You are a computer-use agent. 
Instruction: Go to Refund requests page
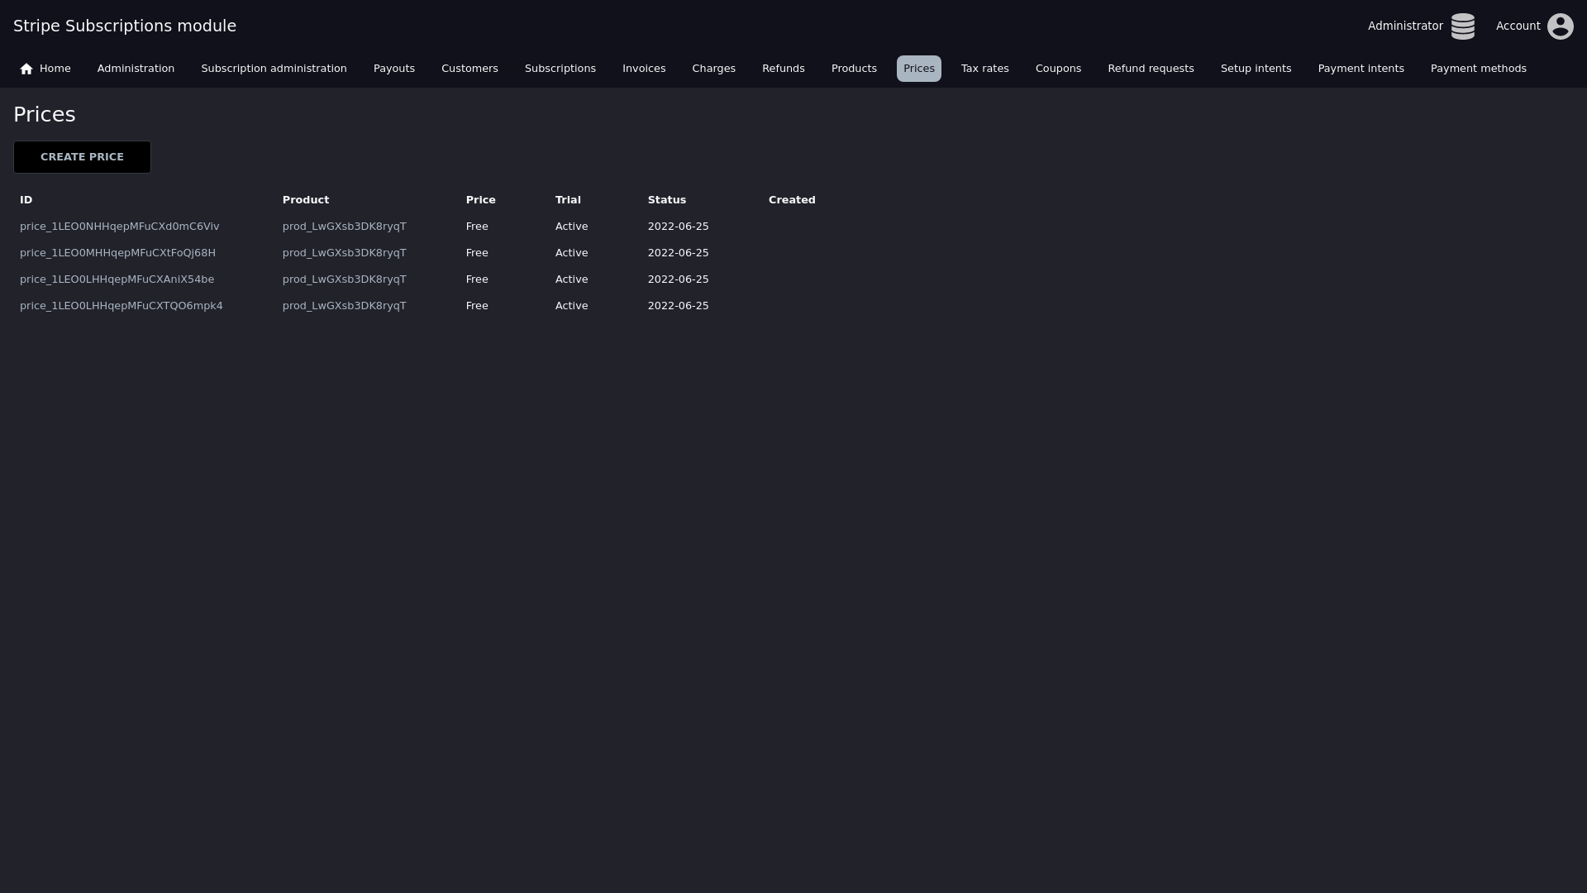1150,69
